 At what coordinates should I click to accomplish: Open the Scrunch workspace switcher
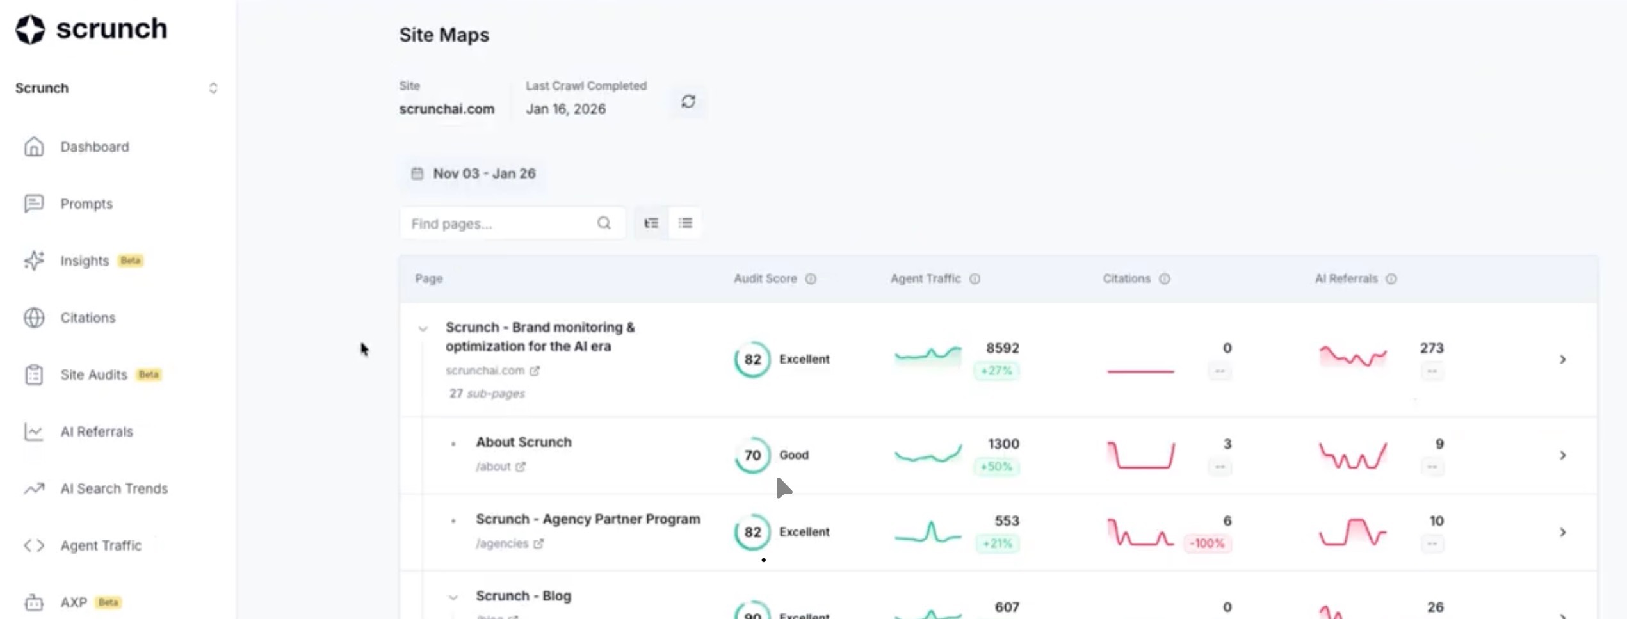pyautogui.click(x=117, y=88)
